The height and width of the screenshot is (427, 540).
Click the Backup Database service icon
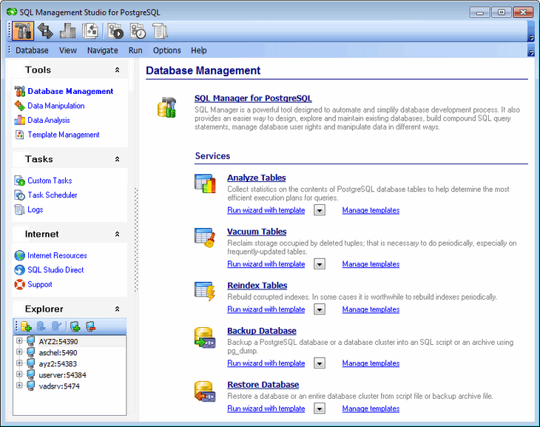click(205, 338)
